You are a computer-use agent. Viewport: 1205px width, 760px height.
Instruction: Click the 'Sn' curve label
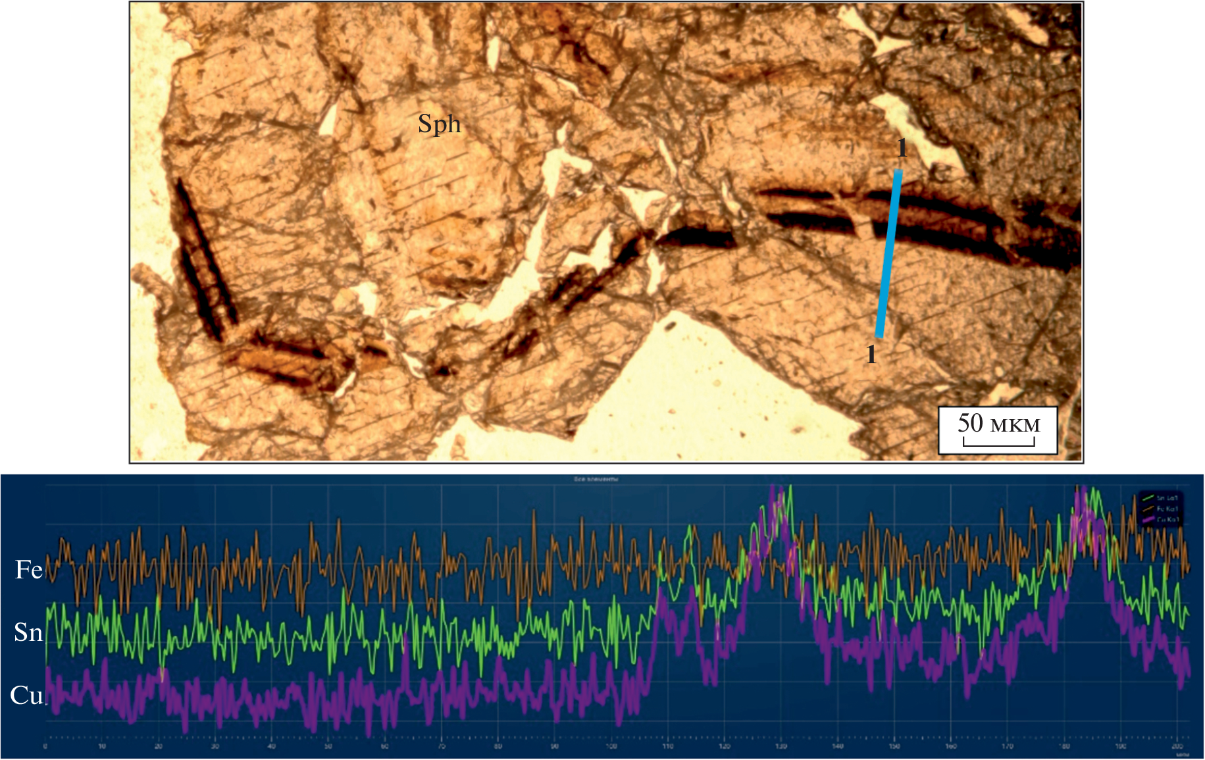click(x=28, y=632)
